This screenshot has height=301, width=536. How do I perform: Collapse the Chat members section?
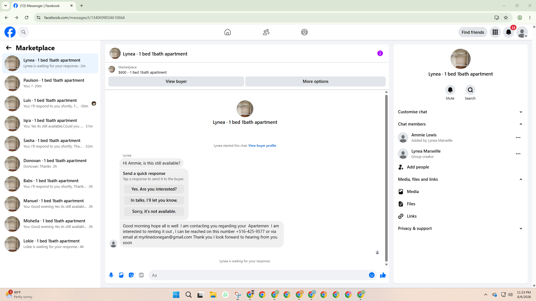coord(461,124)
